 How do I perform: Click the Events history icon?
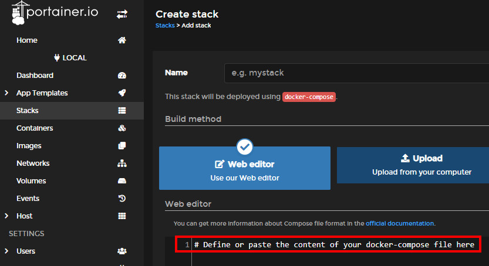point(122,199)
